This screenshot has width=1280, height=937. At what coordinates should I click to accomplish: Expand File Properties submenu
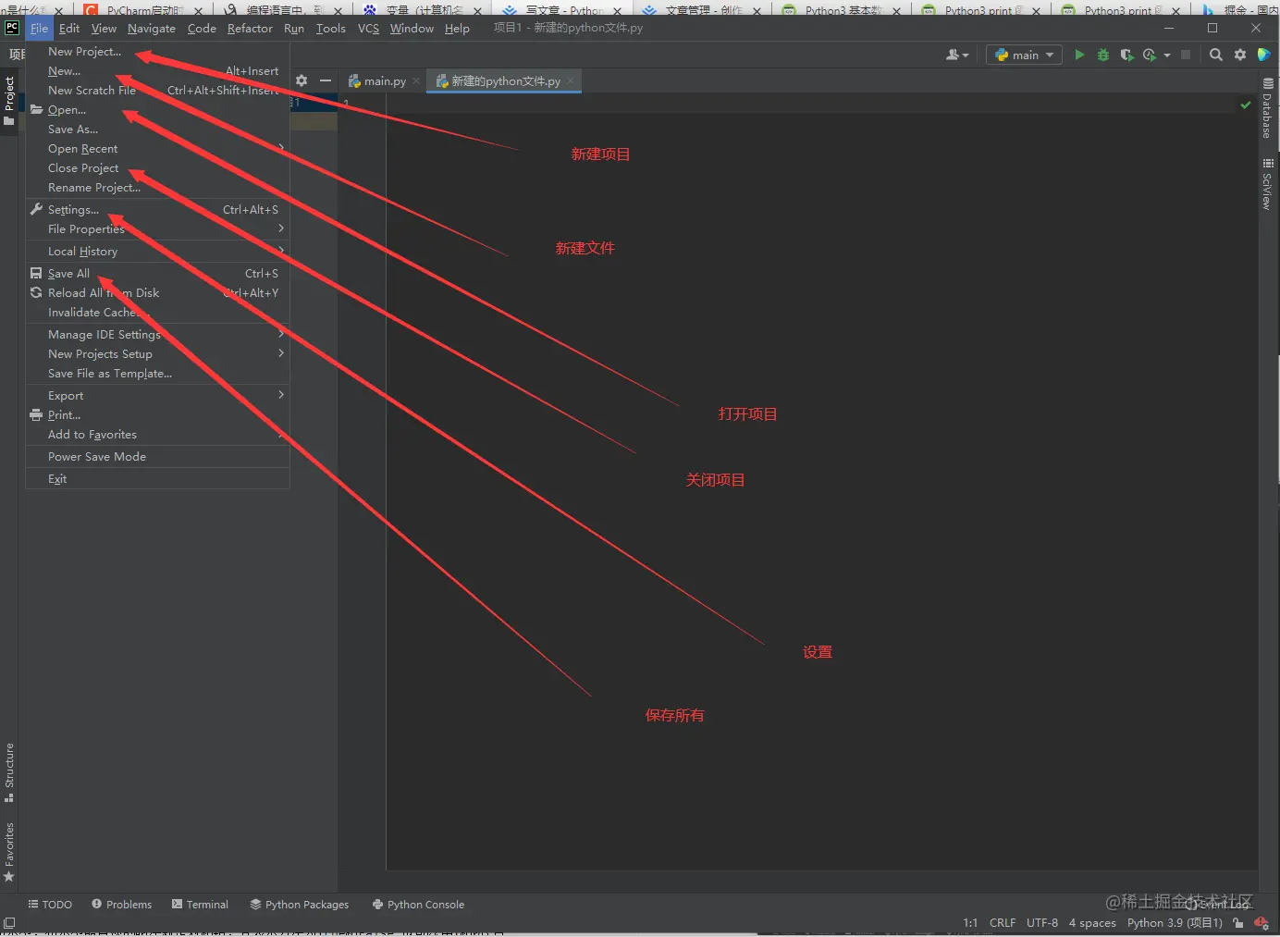click(x=157, y=229)
